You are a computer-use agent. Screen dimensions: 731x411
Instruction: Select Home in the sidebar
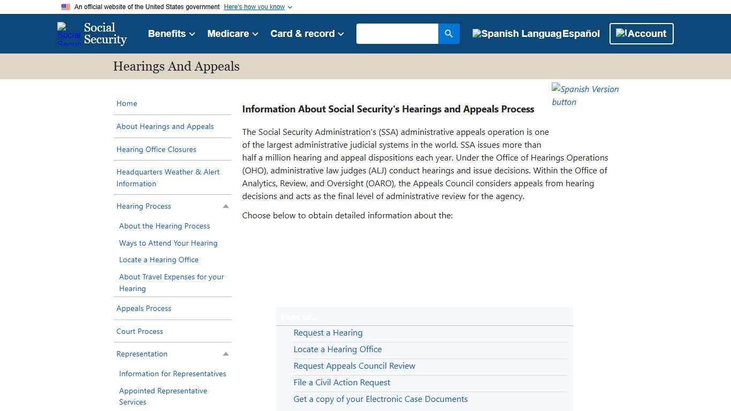(126, 103)
